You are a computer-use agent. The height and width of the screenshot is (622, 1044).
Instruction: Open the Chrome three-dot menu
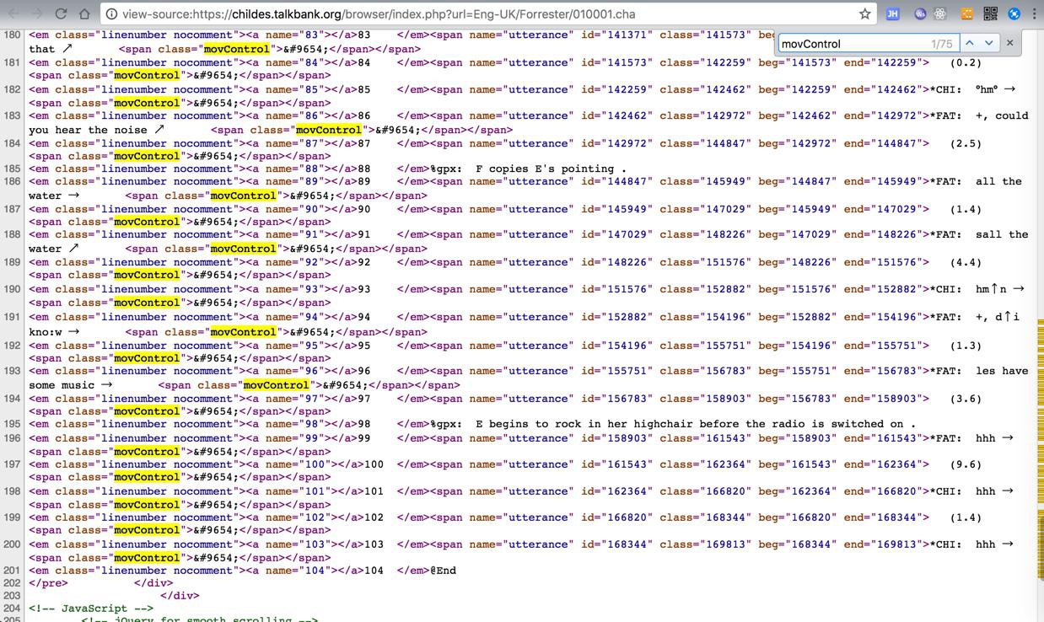tap(1034, 13)
